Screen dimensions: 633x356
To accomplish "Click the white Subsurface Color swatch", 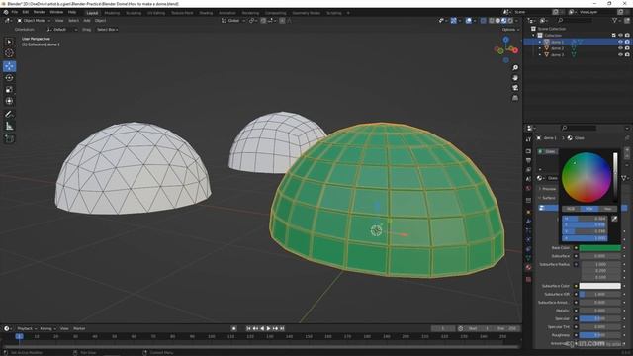I will [600, 286].
